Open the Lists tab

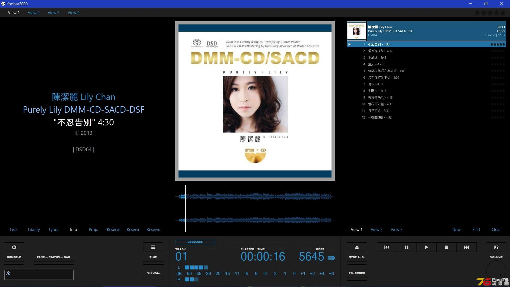tap(14, 230)
